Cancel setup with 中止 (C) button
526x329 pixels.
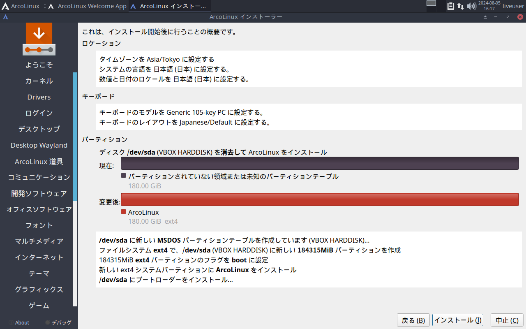(x=507, y=320)
